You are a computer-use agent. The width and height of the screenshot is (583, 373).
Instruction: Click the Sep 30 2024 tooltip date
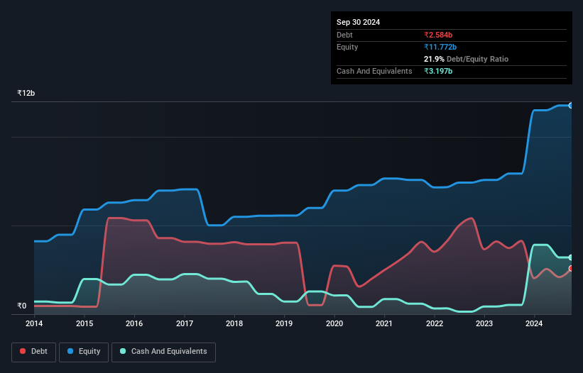pyautogui.click(x=358, y=22)
